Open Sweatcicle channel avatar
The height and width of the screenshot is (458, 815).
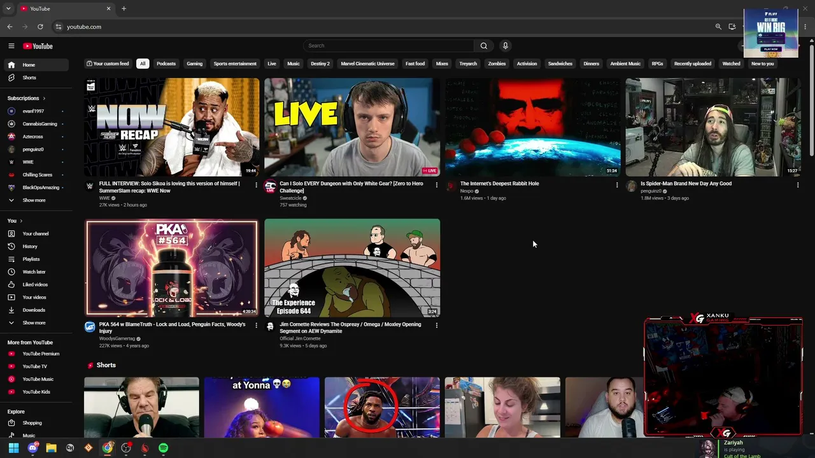tap(270, 186)
